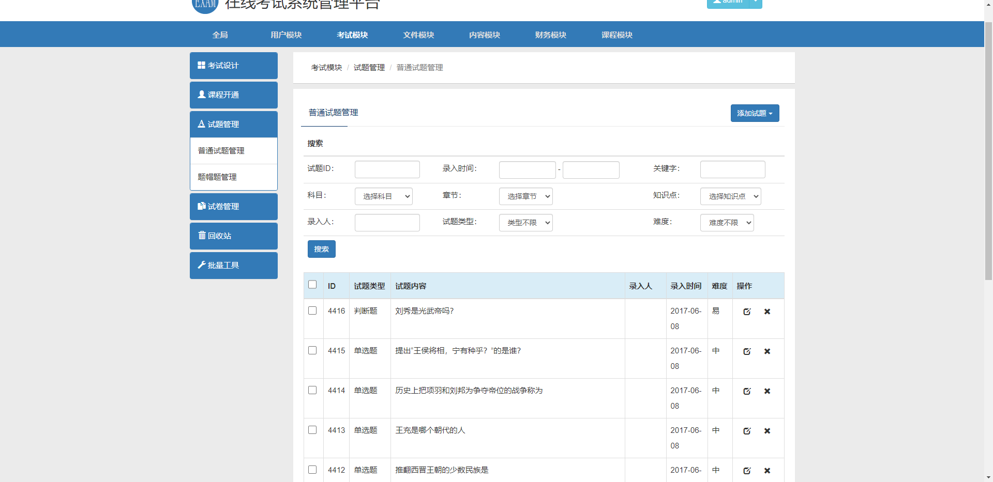Image resolution: width=993 pixels, height=482 pixels.
Task: Expand the 添加试题 dropdown button
Action: click(x=755, y=113)
